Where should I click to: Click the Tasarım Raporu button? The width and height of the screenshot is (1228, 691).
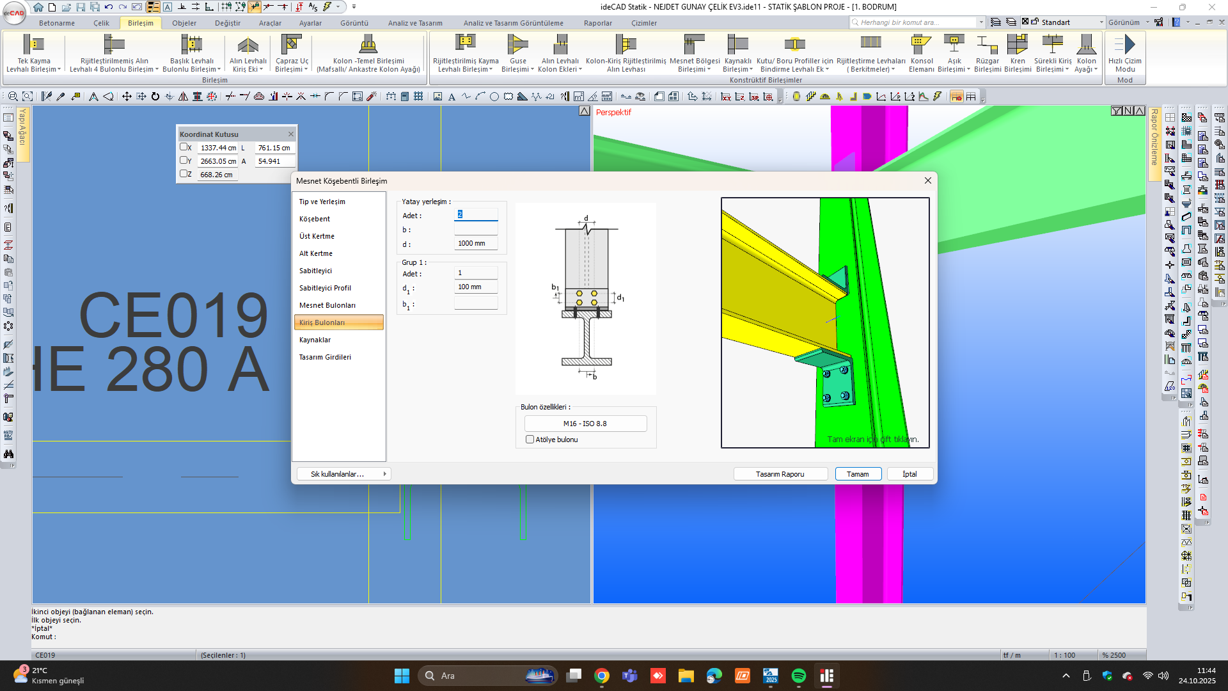point(780,474)
